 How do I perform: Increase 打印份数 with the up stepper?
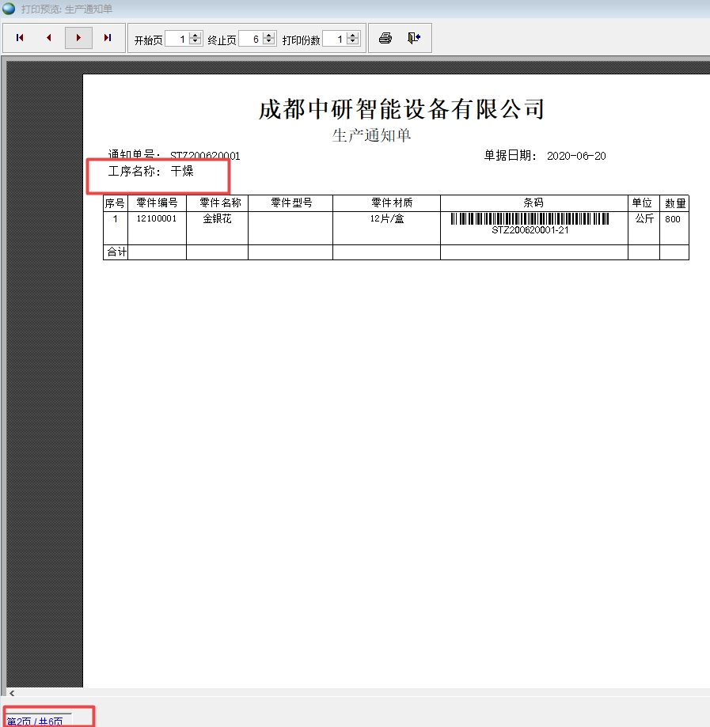353,34
